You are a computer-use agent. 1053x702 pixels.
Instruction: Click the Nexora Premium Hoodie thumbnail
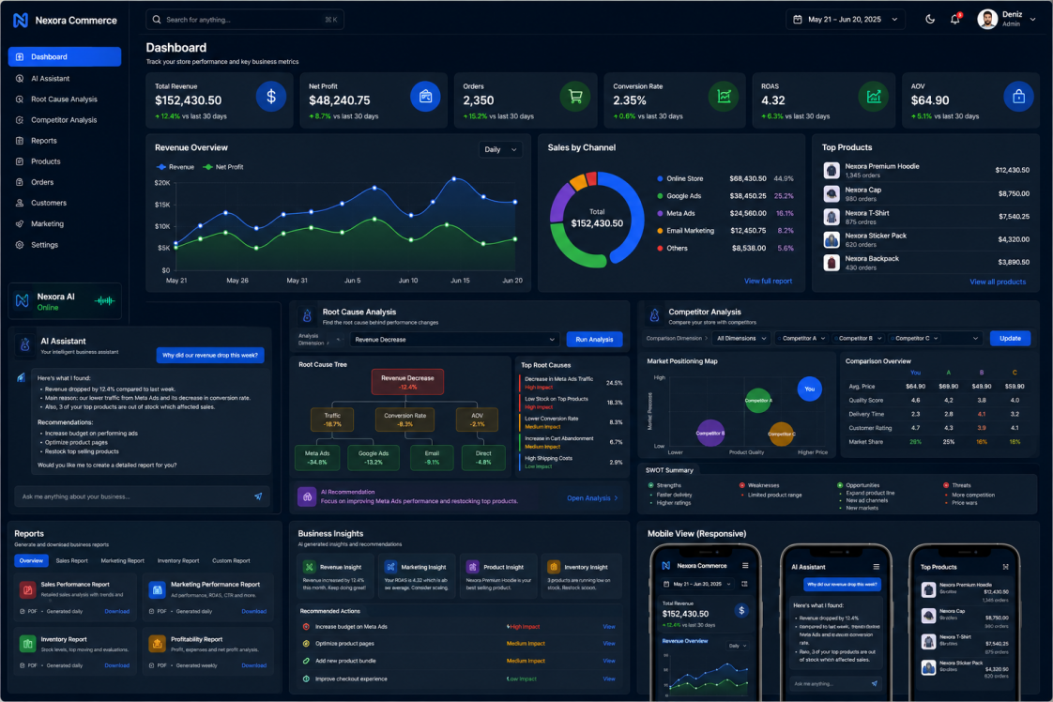(832, 171)
